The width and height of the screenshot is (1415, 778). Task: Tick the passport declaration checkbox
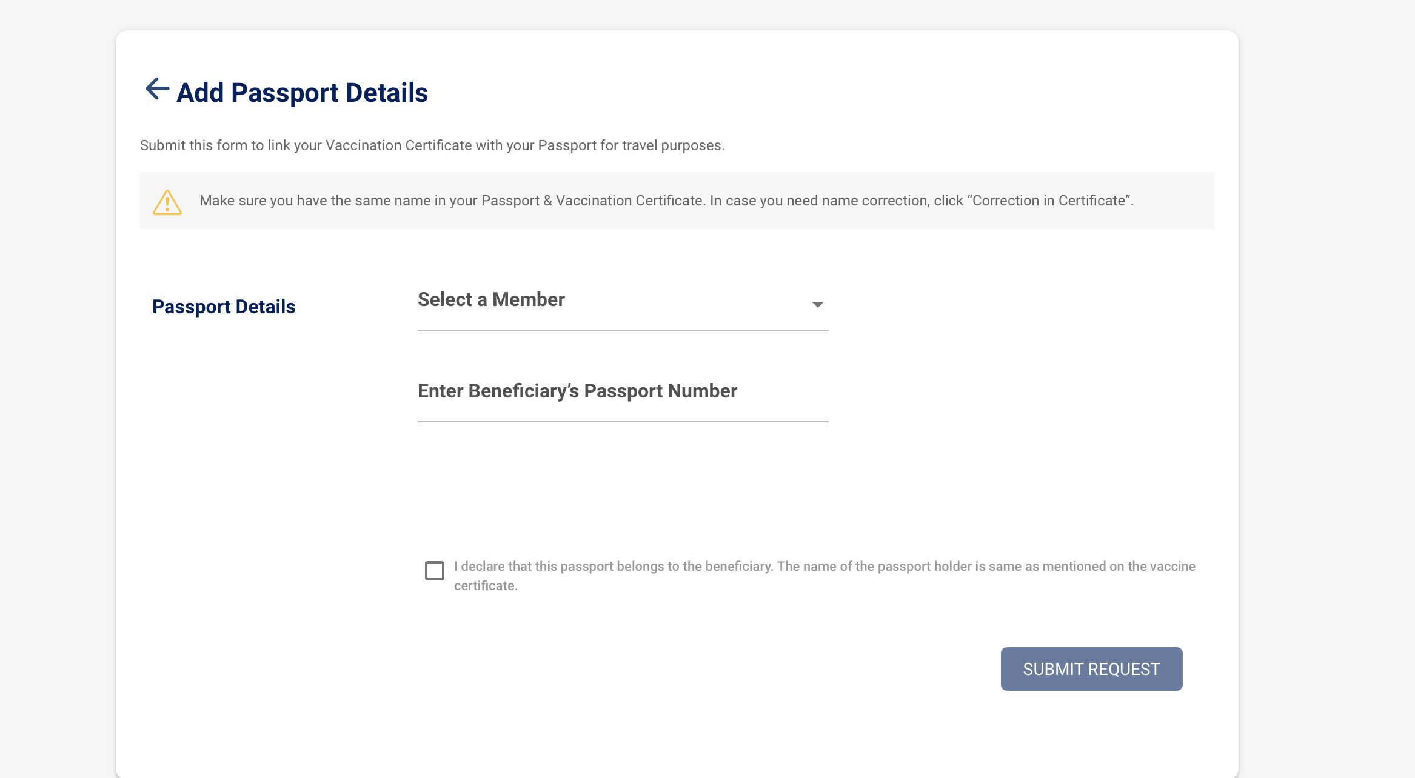pyautogui.click(x=435, y=571)
